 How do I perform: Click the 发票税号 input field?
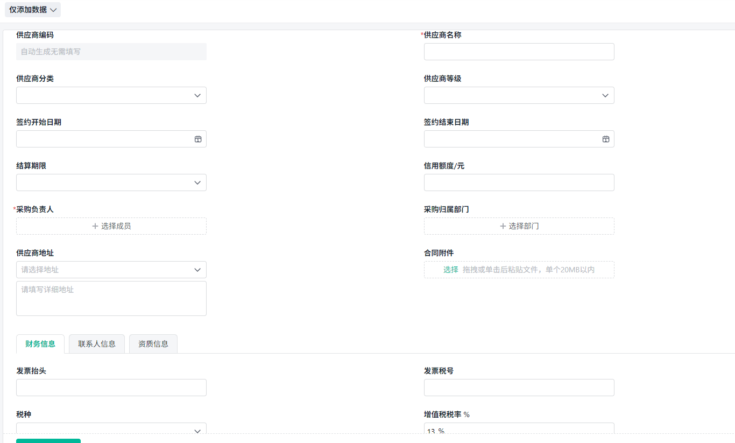519,388
